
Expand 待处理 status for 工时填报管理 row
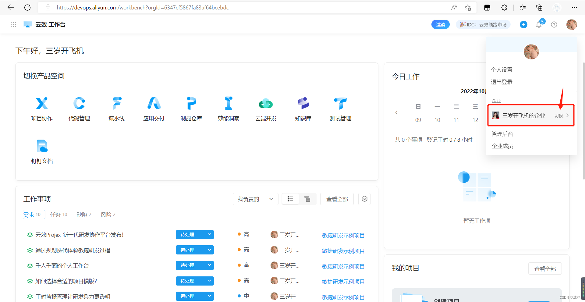(x=209, y=296)
